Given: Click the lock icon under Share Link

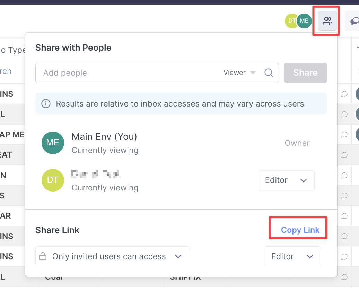Looking at the screenshot, I should pyautogui.click(x=43, y=256).
